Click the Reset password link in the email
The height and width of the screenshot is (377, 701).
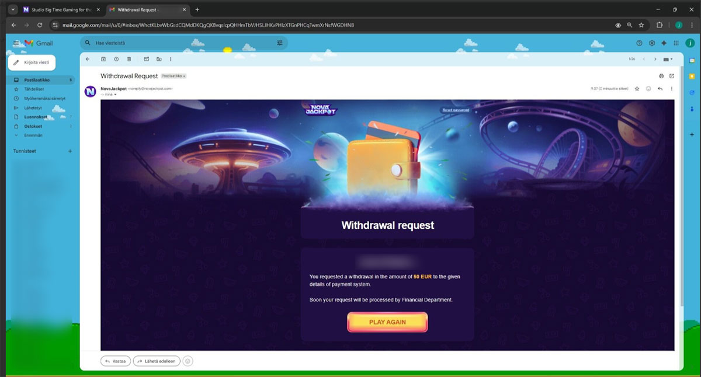coord(456,110)
